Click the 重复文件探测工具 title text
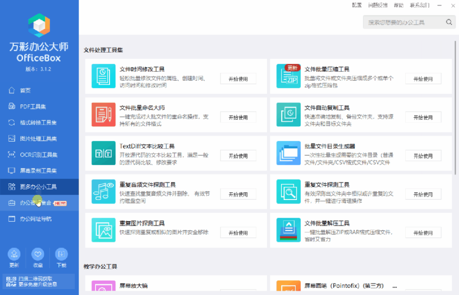The width and height of the screenshot is (459, 295). [x=327, y=185]
